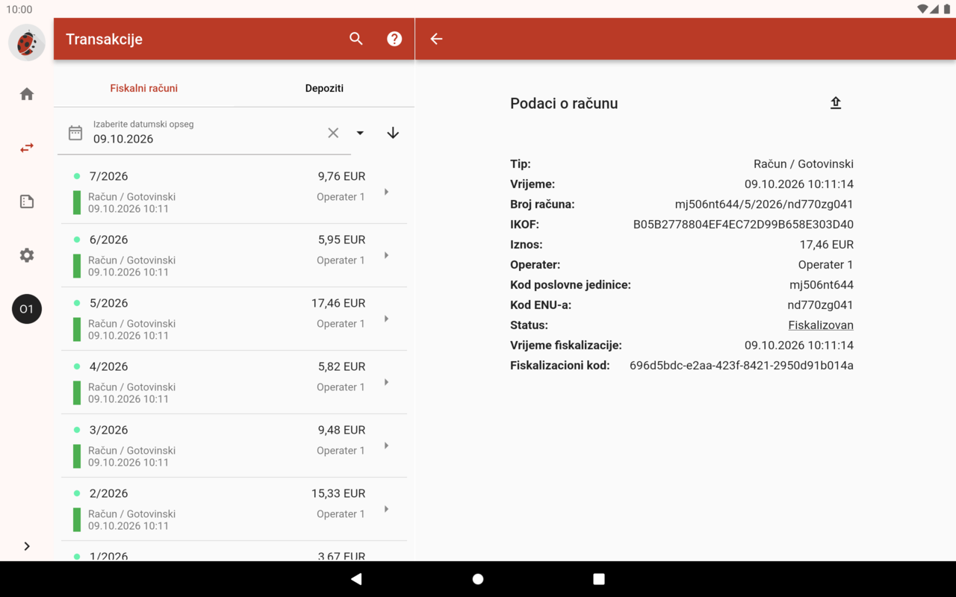Go to the Home screen icon
This screenshot has width=956, height=597.
(27, 94)
